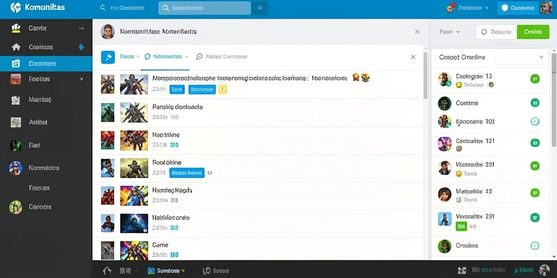Click the Komunitas logo icon

coord(16,8)
